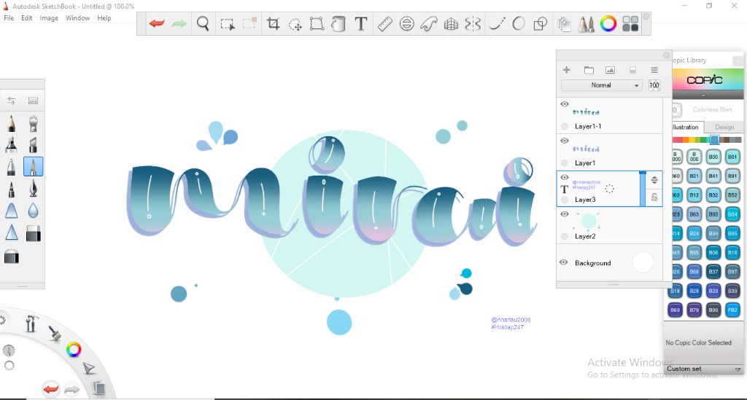Click the lagoon hammer tools icon
The width and height of the screenshot is (747, 400).
click(31, 323)
